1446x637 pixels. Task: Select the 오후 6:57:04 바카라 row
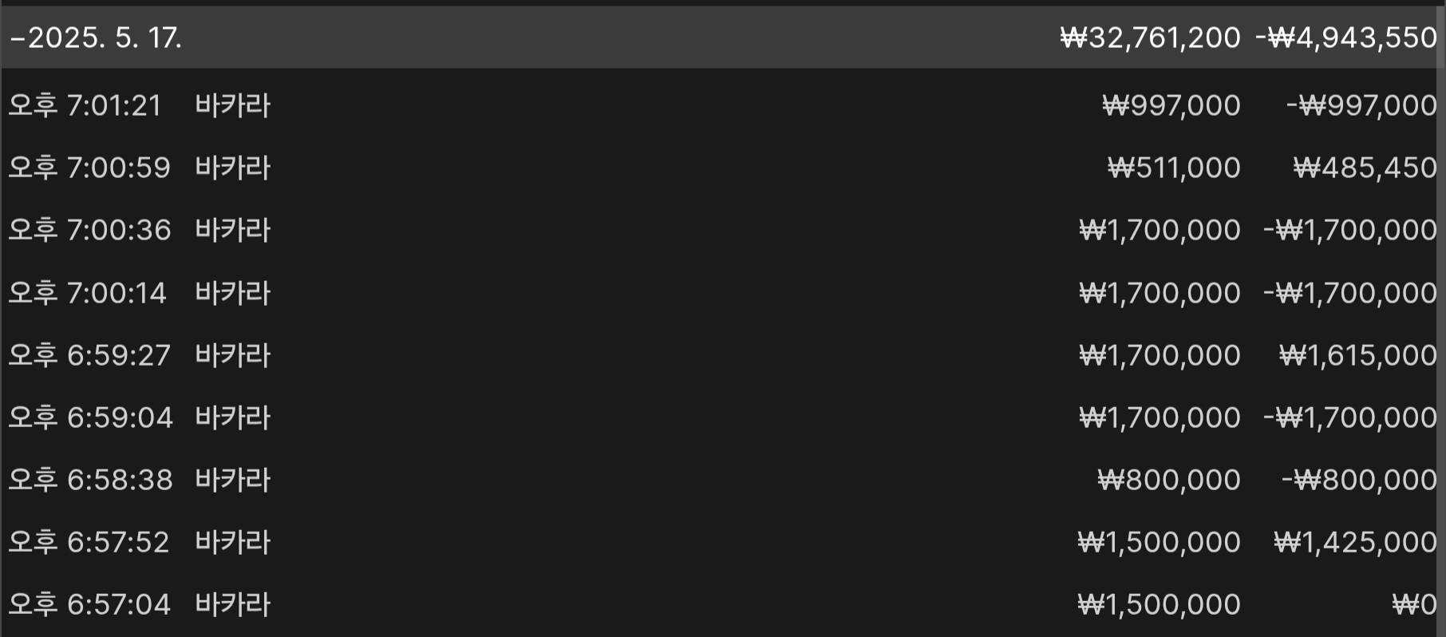coord(723,604)
